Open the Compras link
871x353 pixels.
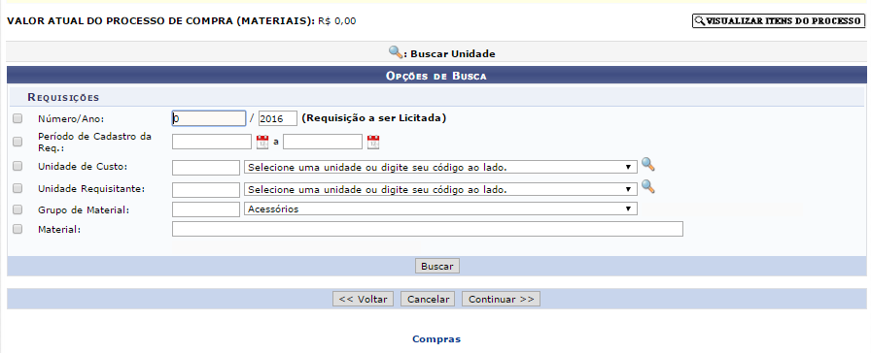436,339
